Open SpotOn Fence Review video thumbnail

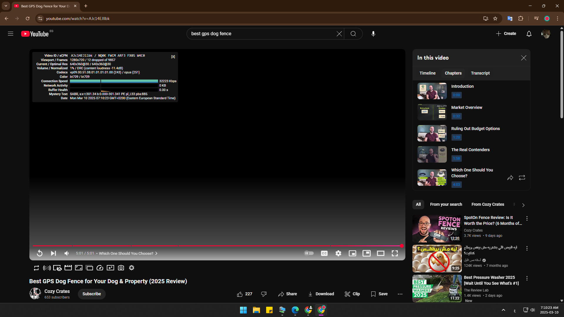(437, 229)
